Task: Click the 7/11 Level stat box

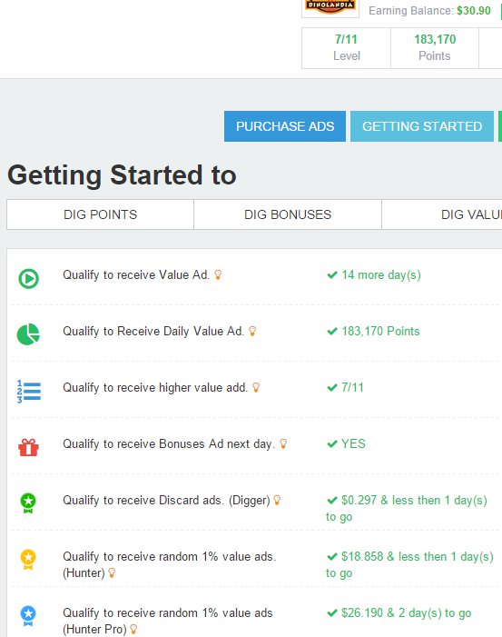Action: pyautogui.click(x=346, y=48)
